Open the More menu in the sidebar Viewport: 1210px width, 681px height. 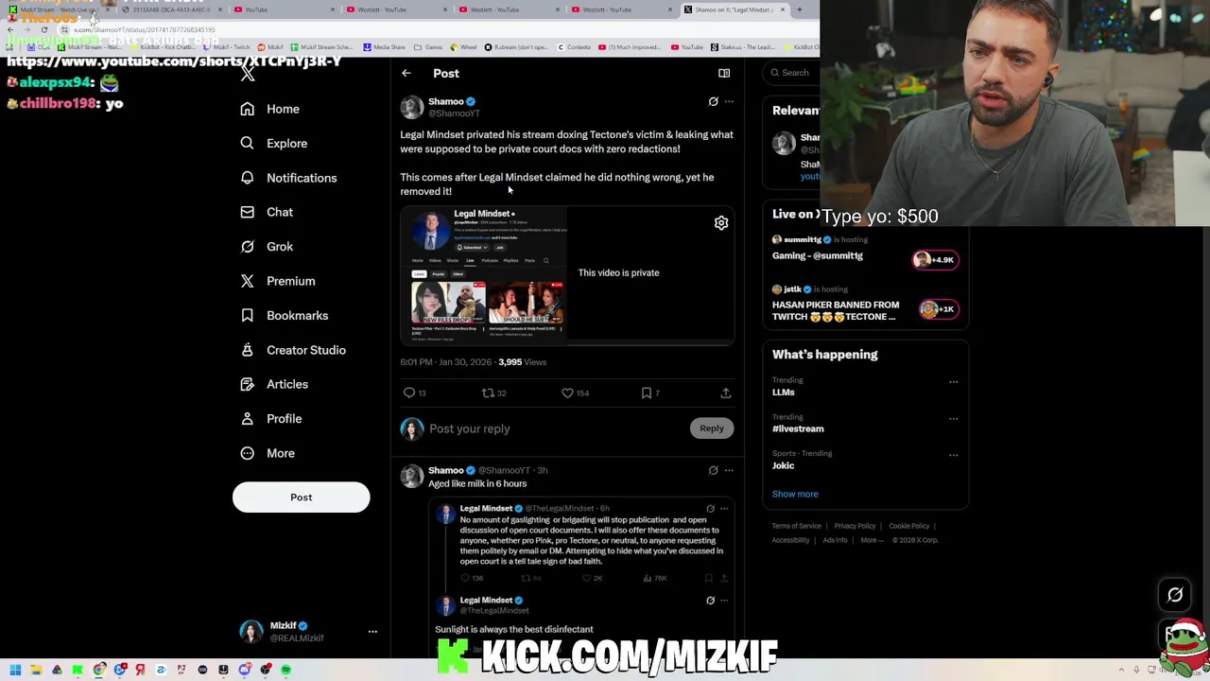click(x=268, y=453)
